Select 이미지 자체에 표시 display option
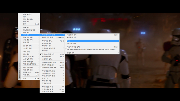The image size is (180, 101). click(52, 65)
